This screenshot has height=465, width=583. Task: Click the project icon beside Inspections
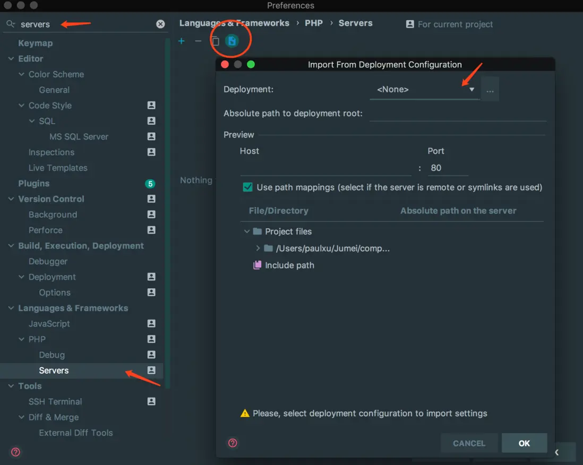pos(151,152)
